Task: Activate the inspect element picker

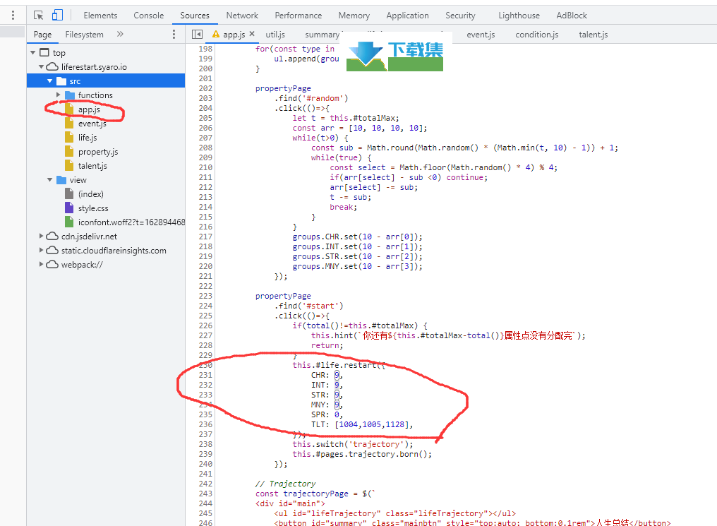Action: [x=39, y=16]
